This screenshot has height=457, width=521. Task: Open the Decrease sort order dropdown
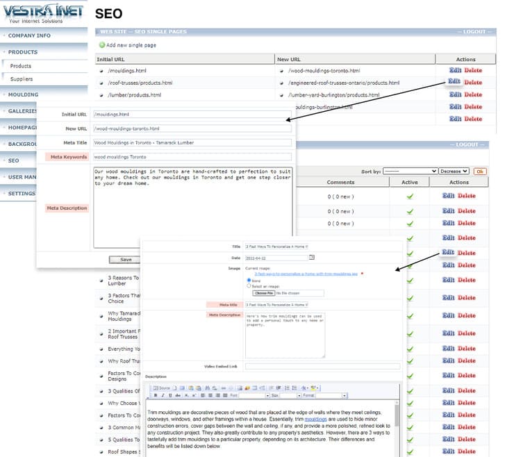[x=454, y=171]
